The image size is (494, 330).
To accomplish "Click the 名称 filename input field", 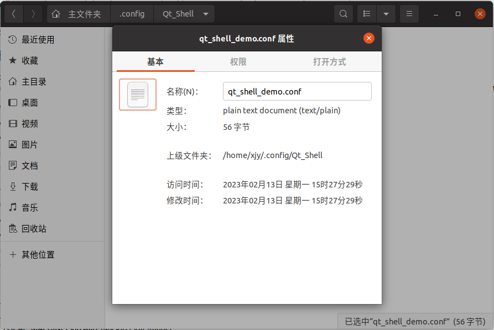I will pos(297,91).
